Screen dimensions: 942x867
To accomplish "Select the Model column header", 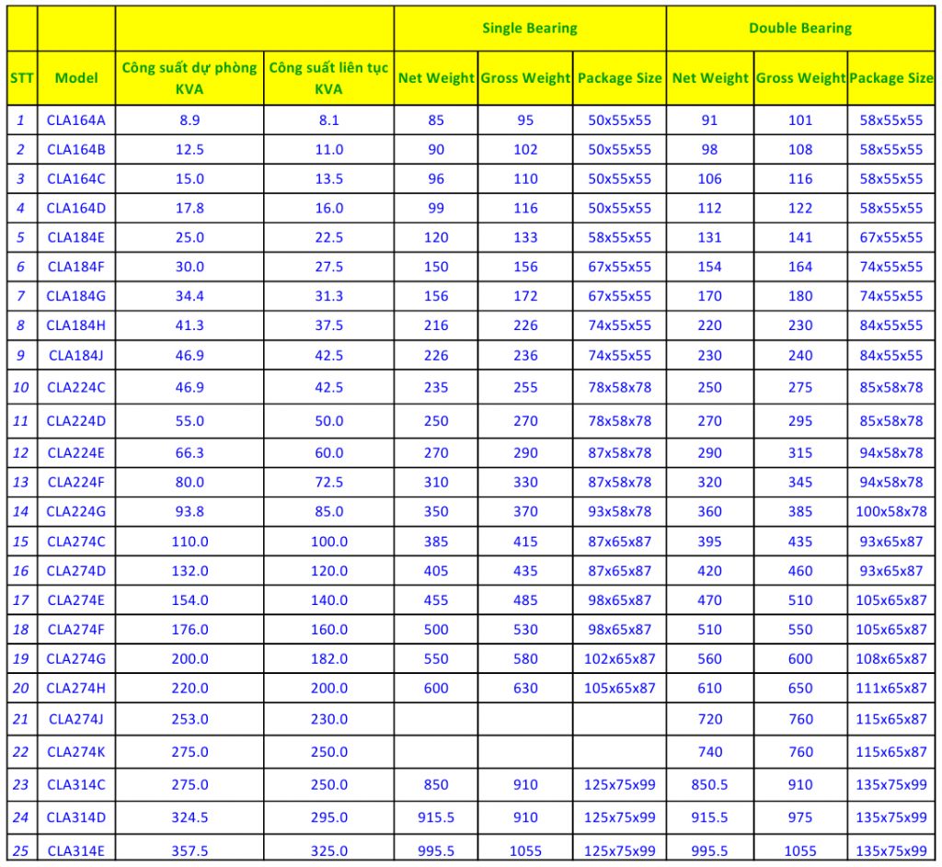I will click(76, 78).
